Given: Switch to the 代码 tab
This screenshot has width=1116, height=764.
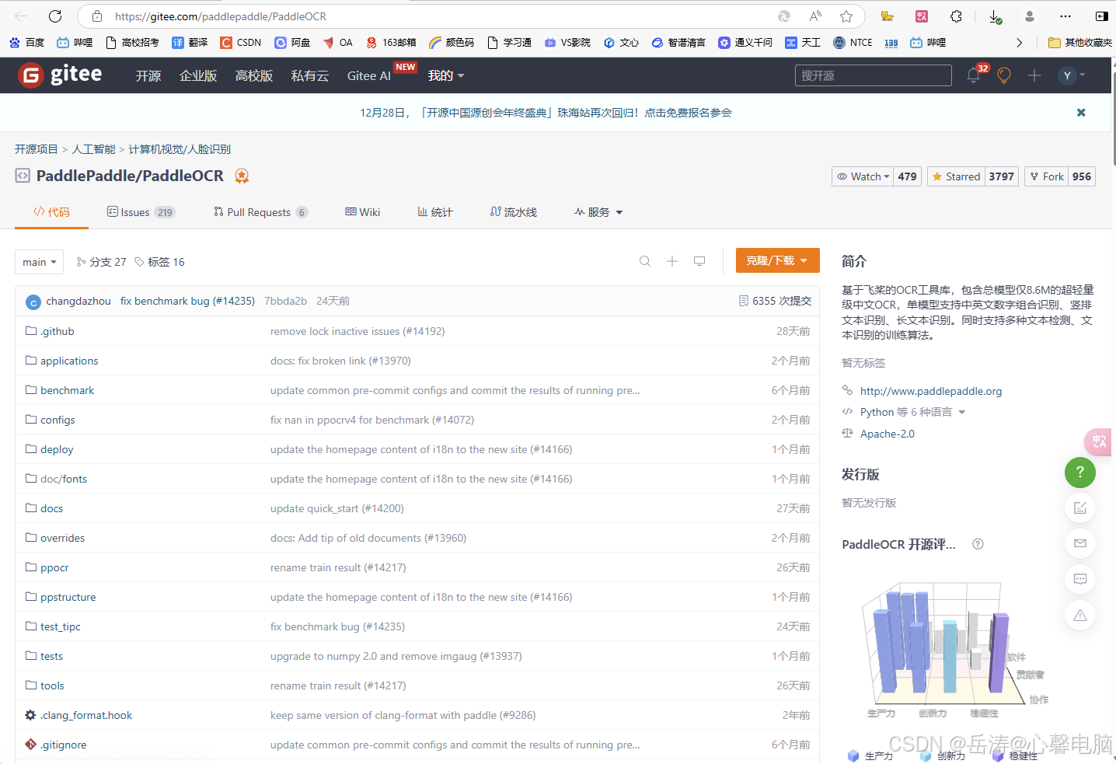Looking at the screenshot, I should (51, 212).
